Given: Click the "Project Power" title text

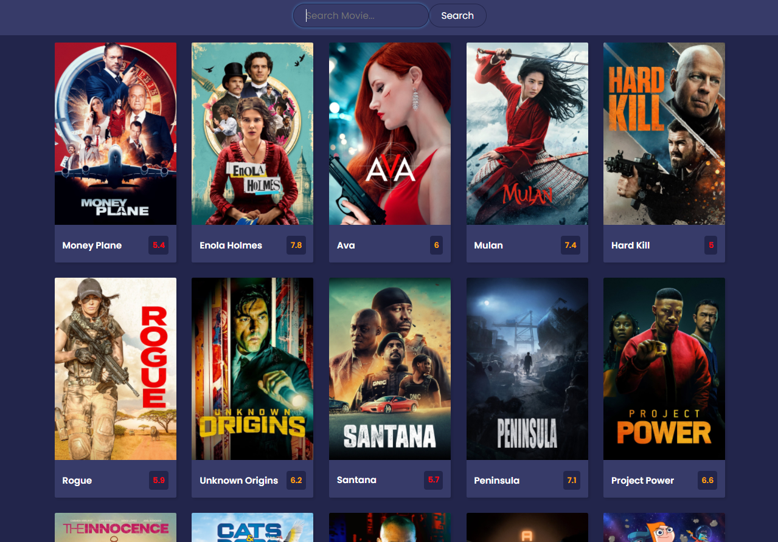Looking at the screenshot, I should (x=642, y=481).
